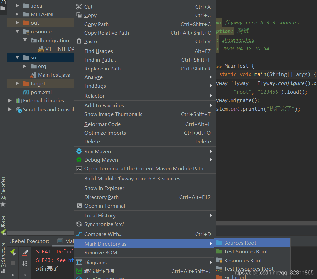
Task: Click the green Test Sources Root folder icon
Action: [x=219, y=251]
